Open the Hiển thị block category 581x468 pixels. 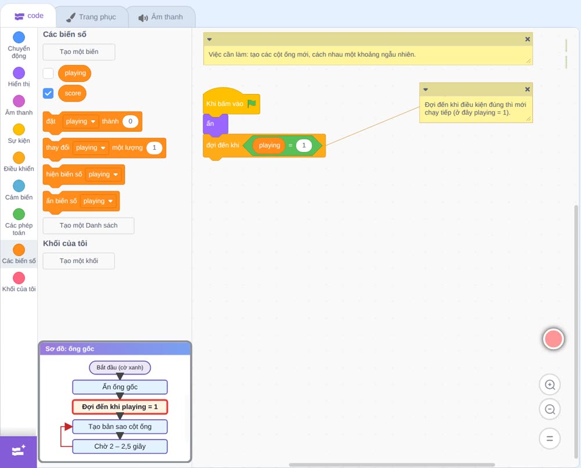click(x=19, y=77)
